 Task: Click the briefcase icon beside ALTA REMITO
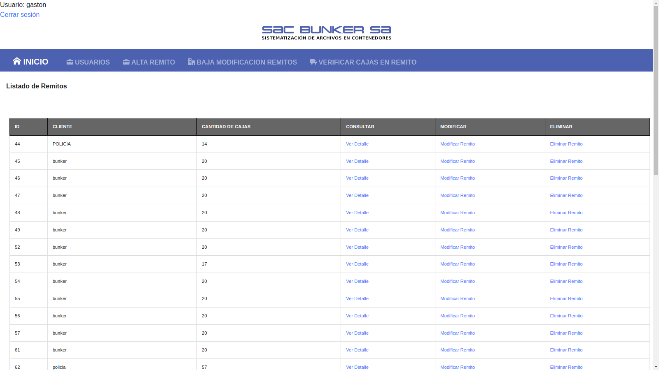pyautogui.click(x=126, y=62)
